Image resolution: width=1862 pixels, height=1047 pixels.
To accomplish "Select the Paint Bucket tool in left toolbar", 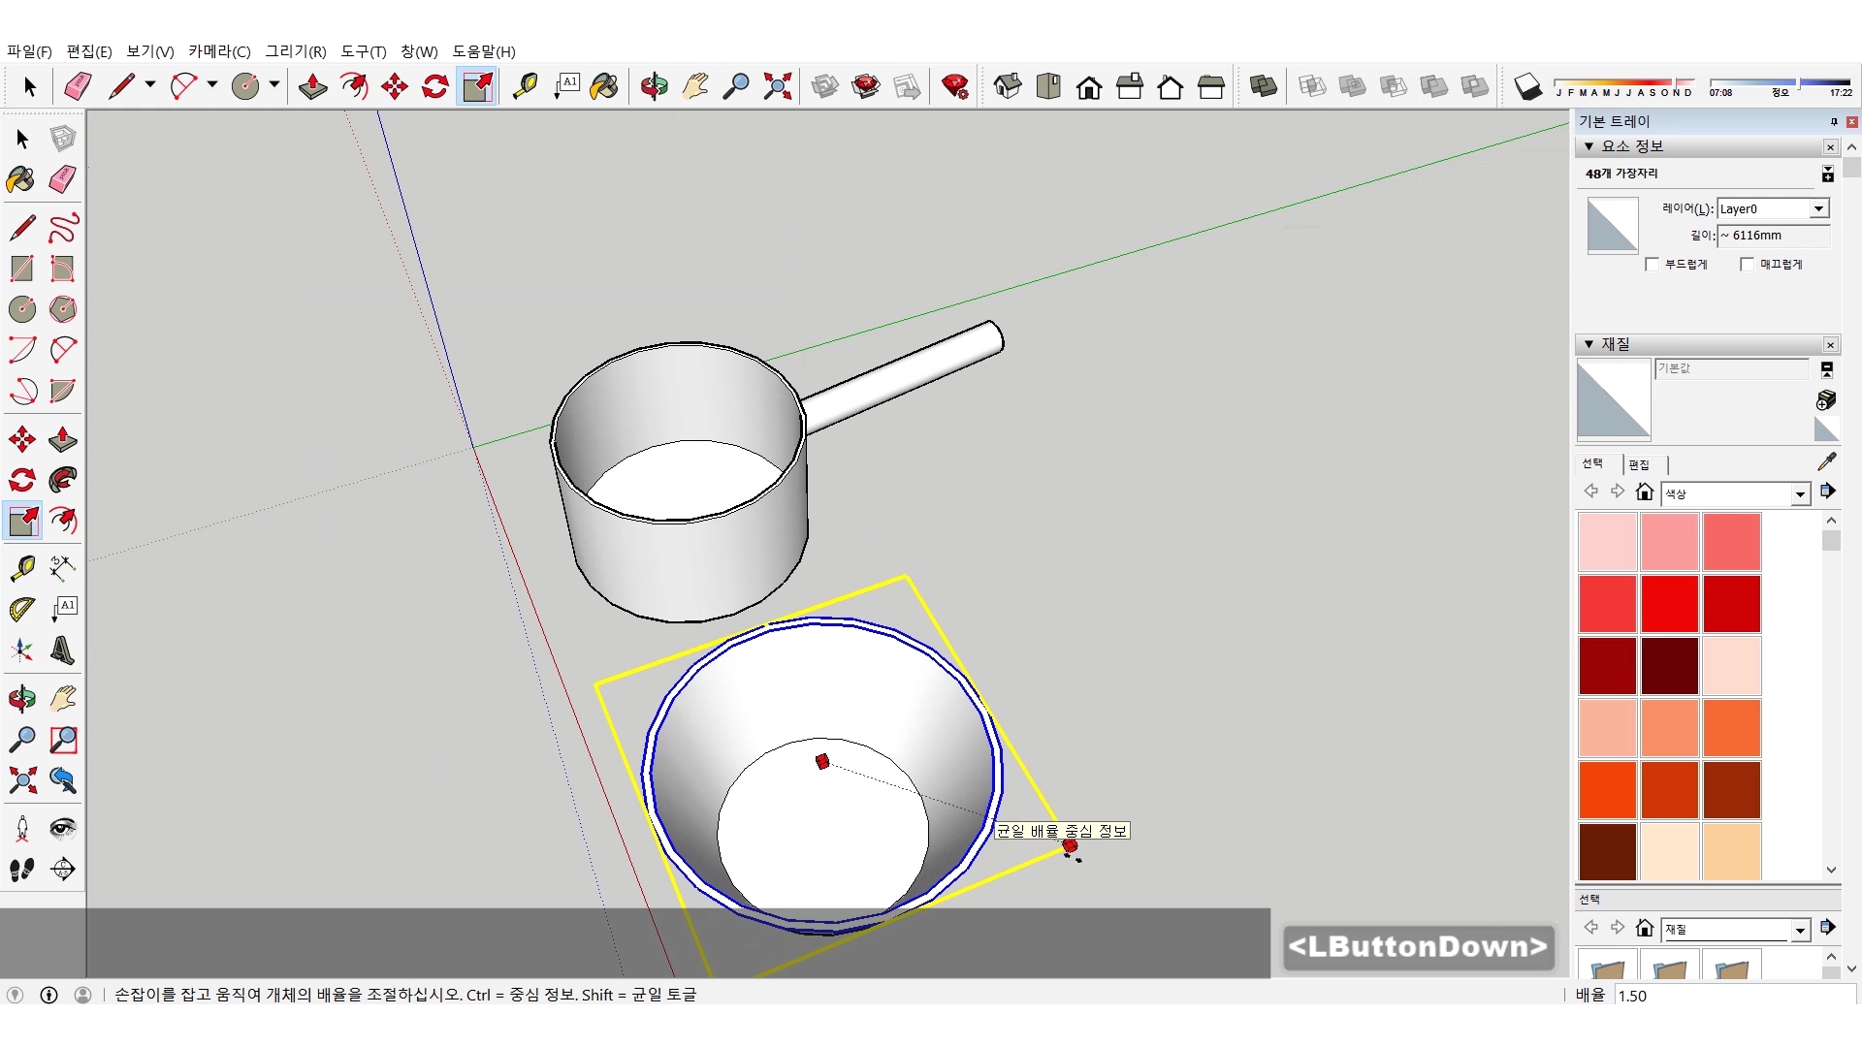I will tap(20, 179).
